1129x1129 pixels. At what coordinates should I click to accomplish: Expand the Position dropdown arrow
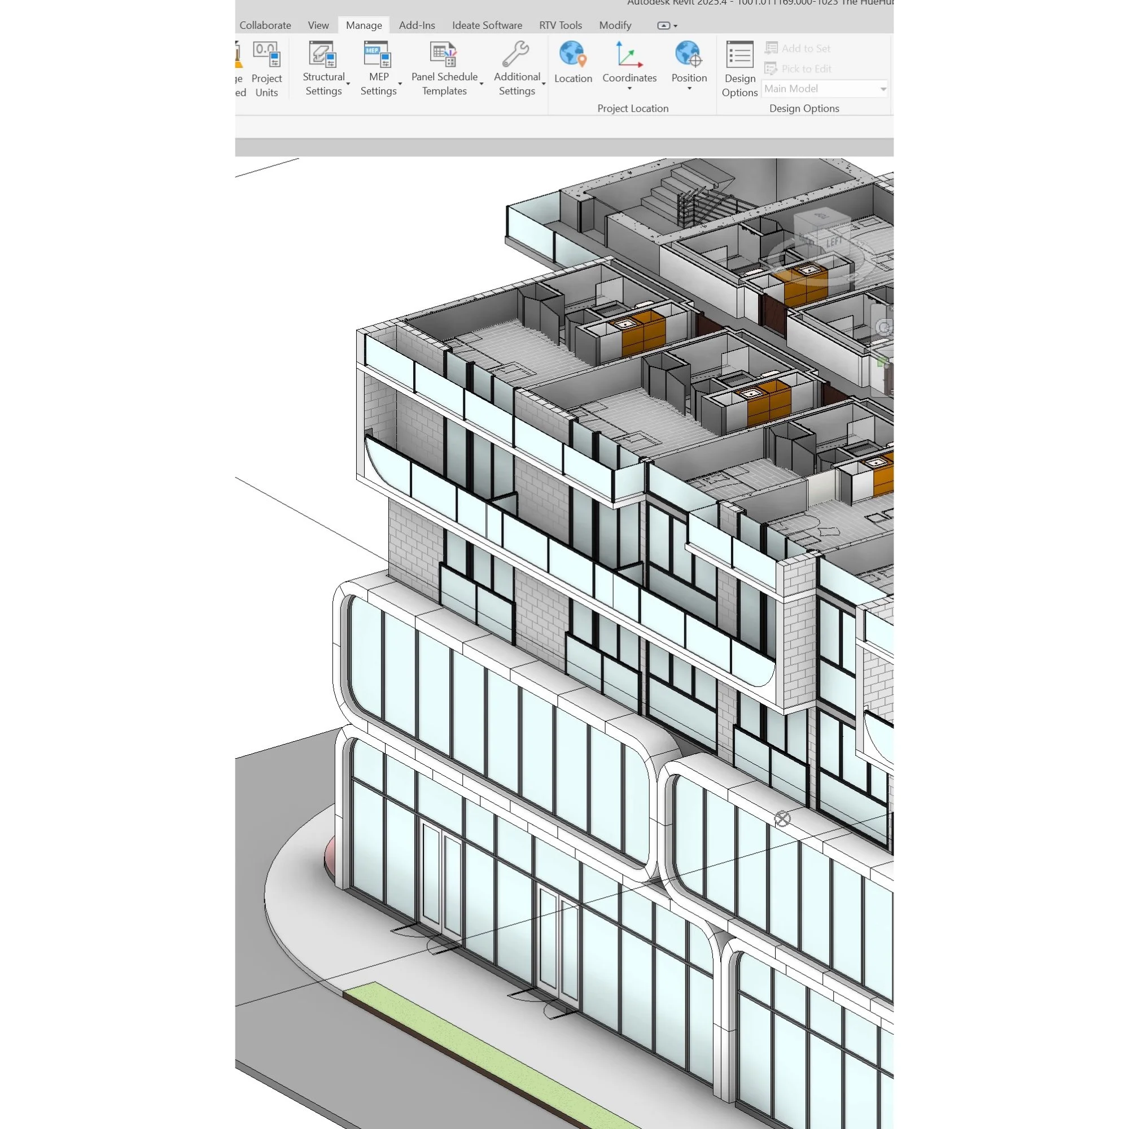[x=689, y=89]
